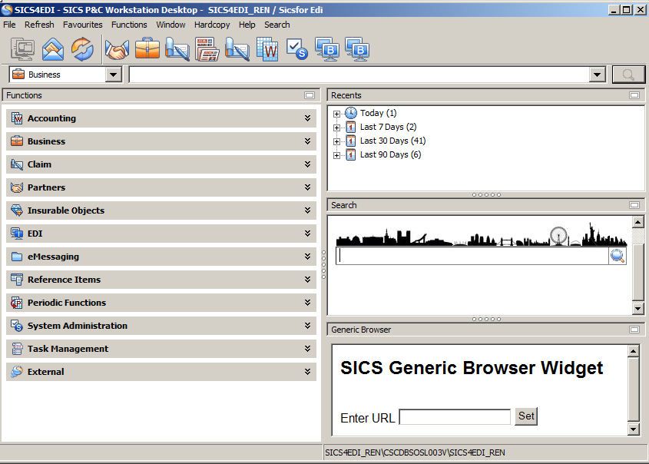The width and height of the screenshot is (649, 464).
Task: Maximize the Generic Browser panel
Action: pos(634,330)
